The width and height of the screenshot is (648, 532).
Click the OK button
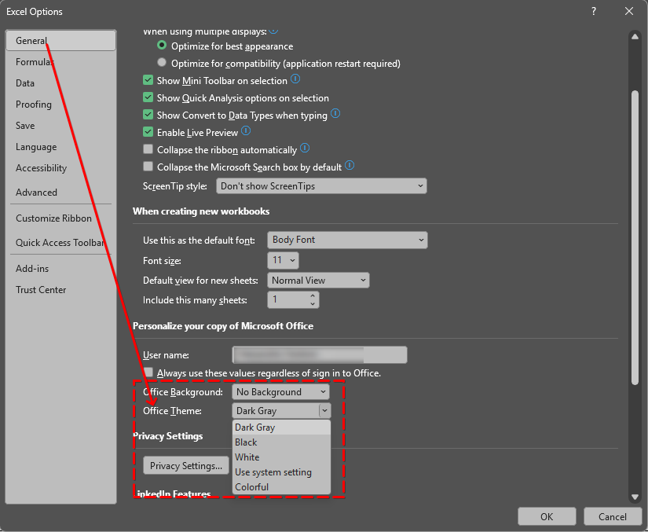[x=547, y=517]
